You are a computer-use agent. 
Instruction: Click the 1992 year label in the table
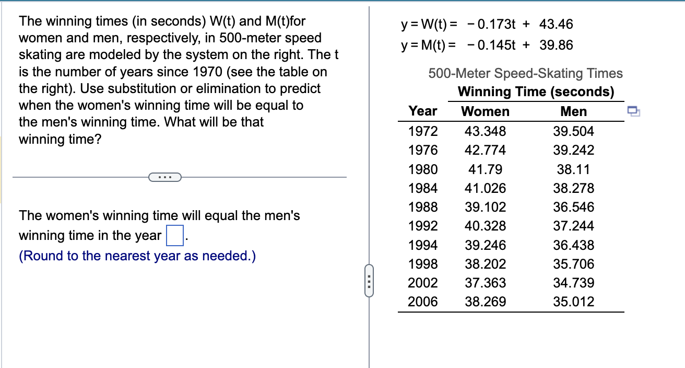click(423, 226)
